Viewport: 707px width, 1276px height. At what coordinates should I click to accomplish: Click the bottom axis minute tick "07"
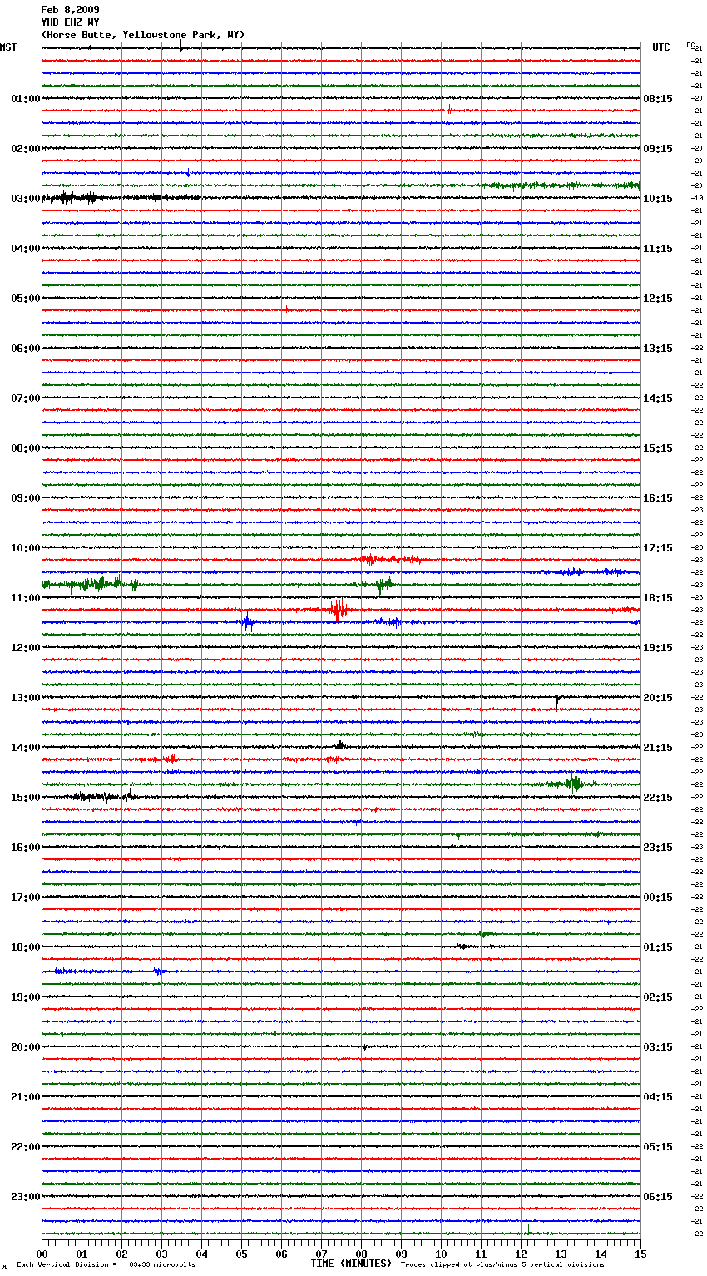321,1254
